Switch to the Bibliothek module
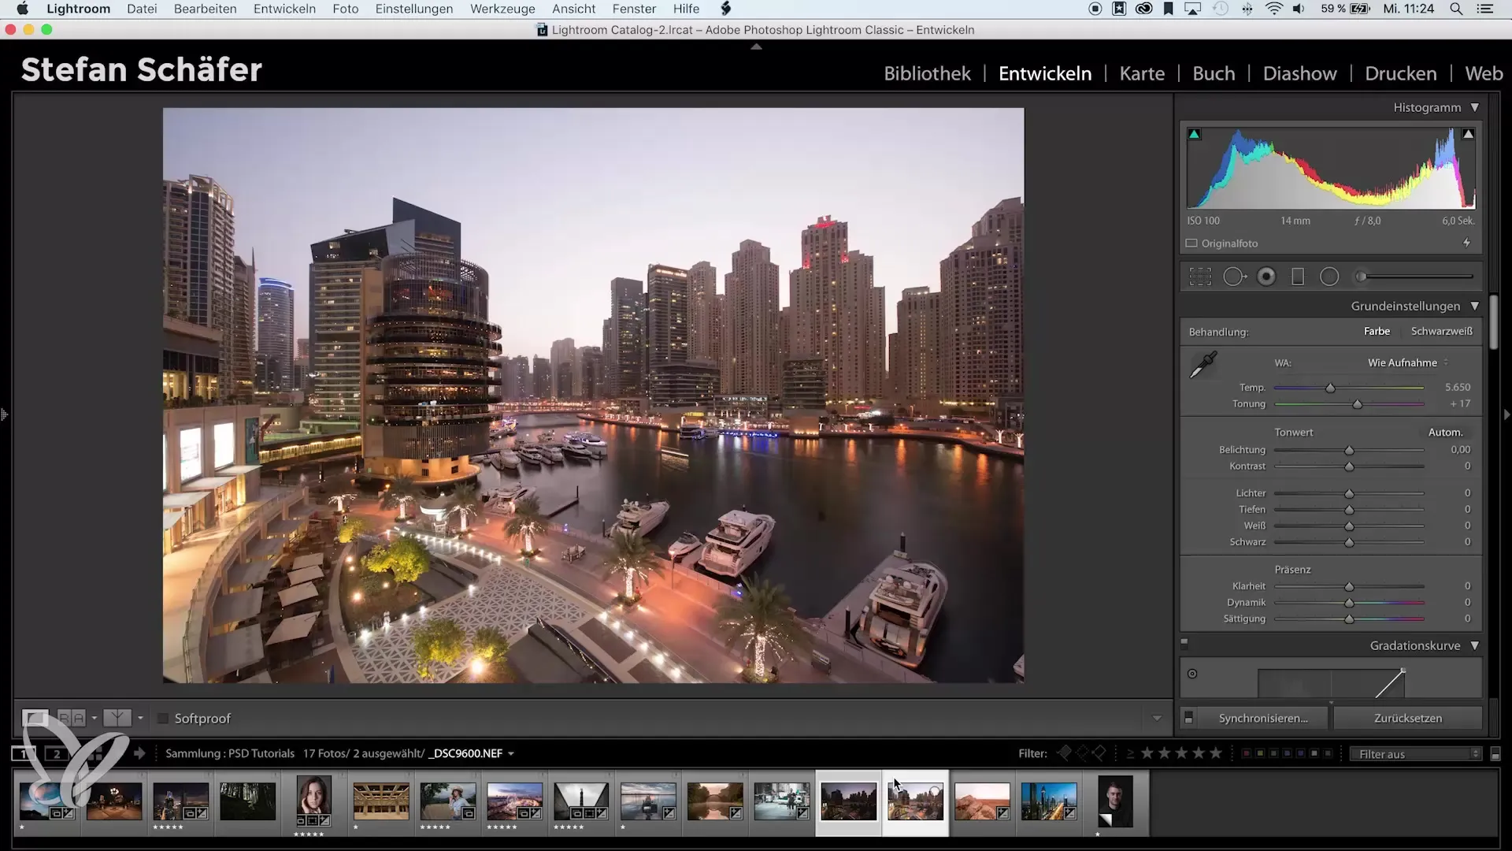Viewport: 1512px width, 851px height. click(927, 73)
